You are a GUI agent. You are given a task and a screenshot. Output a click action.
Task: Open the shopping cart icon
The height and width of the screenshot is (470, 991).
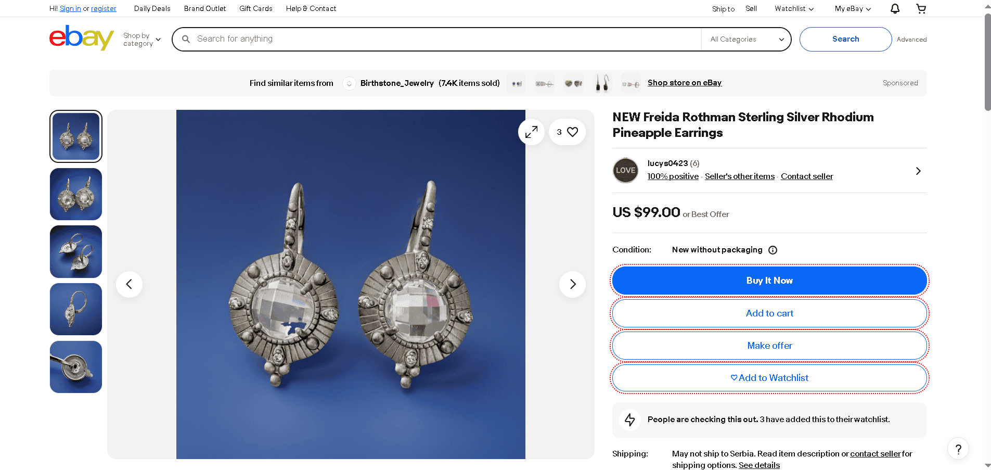921,9
